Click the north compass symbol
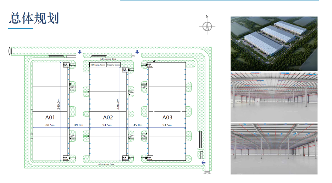Screen dimensions: 332x183 point(207,26)
